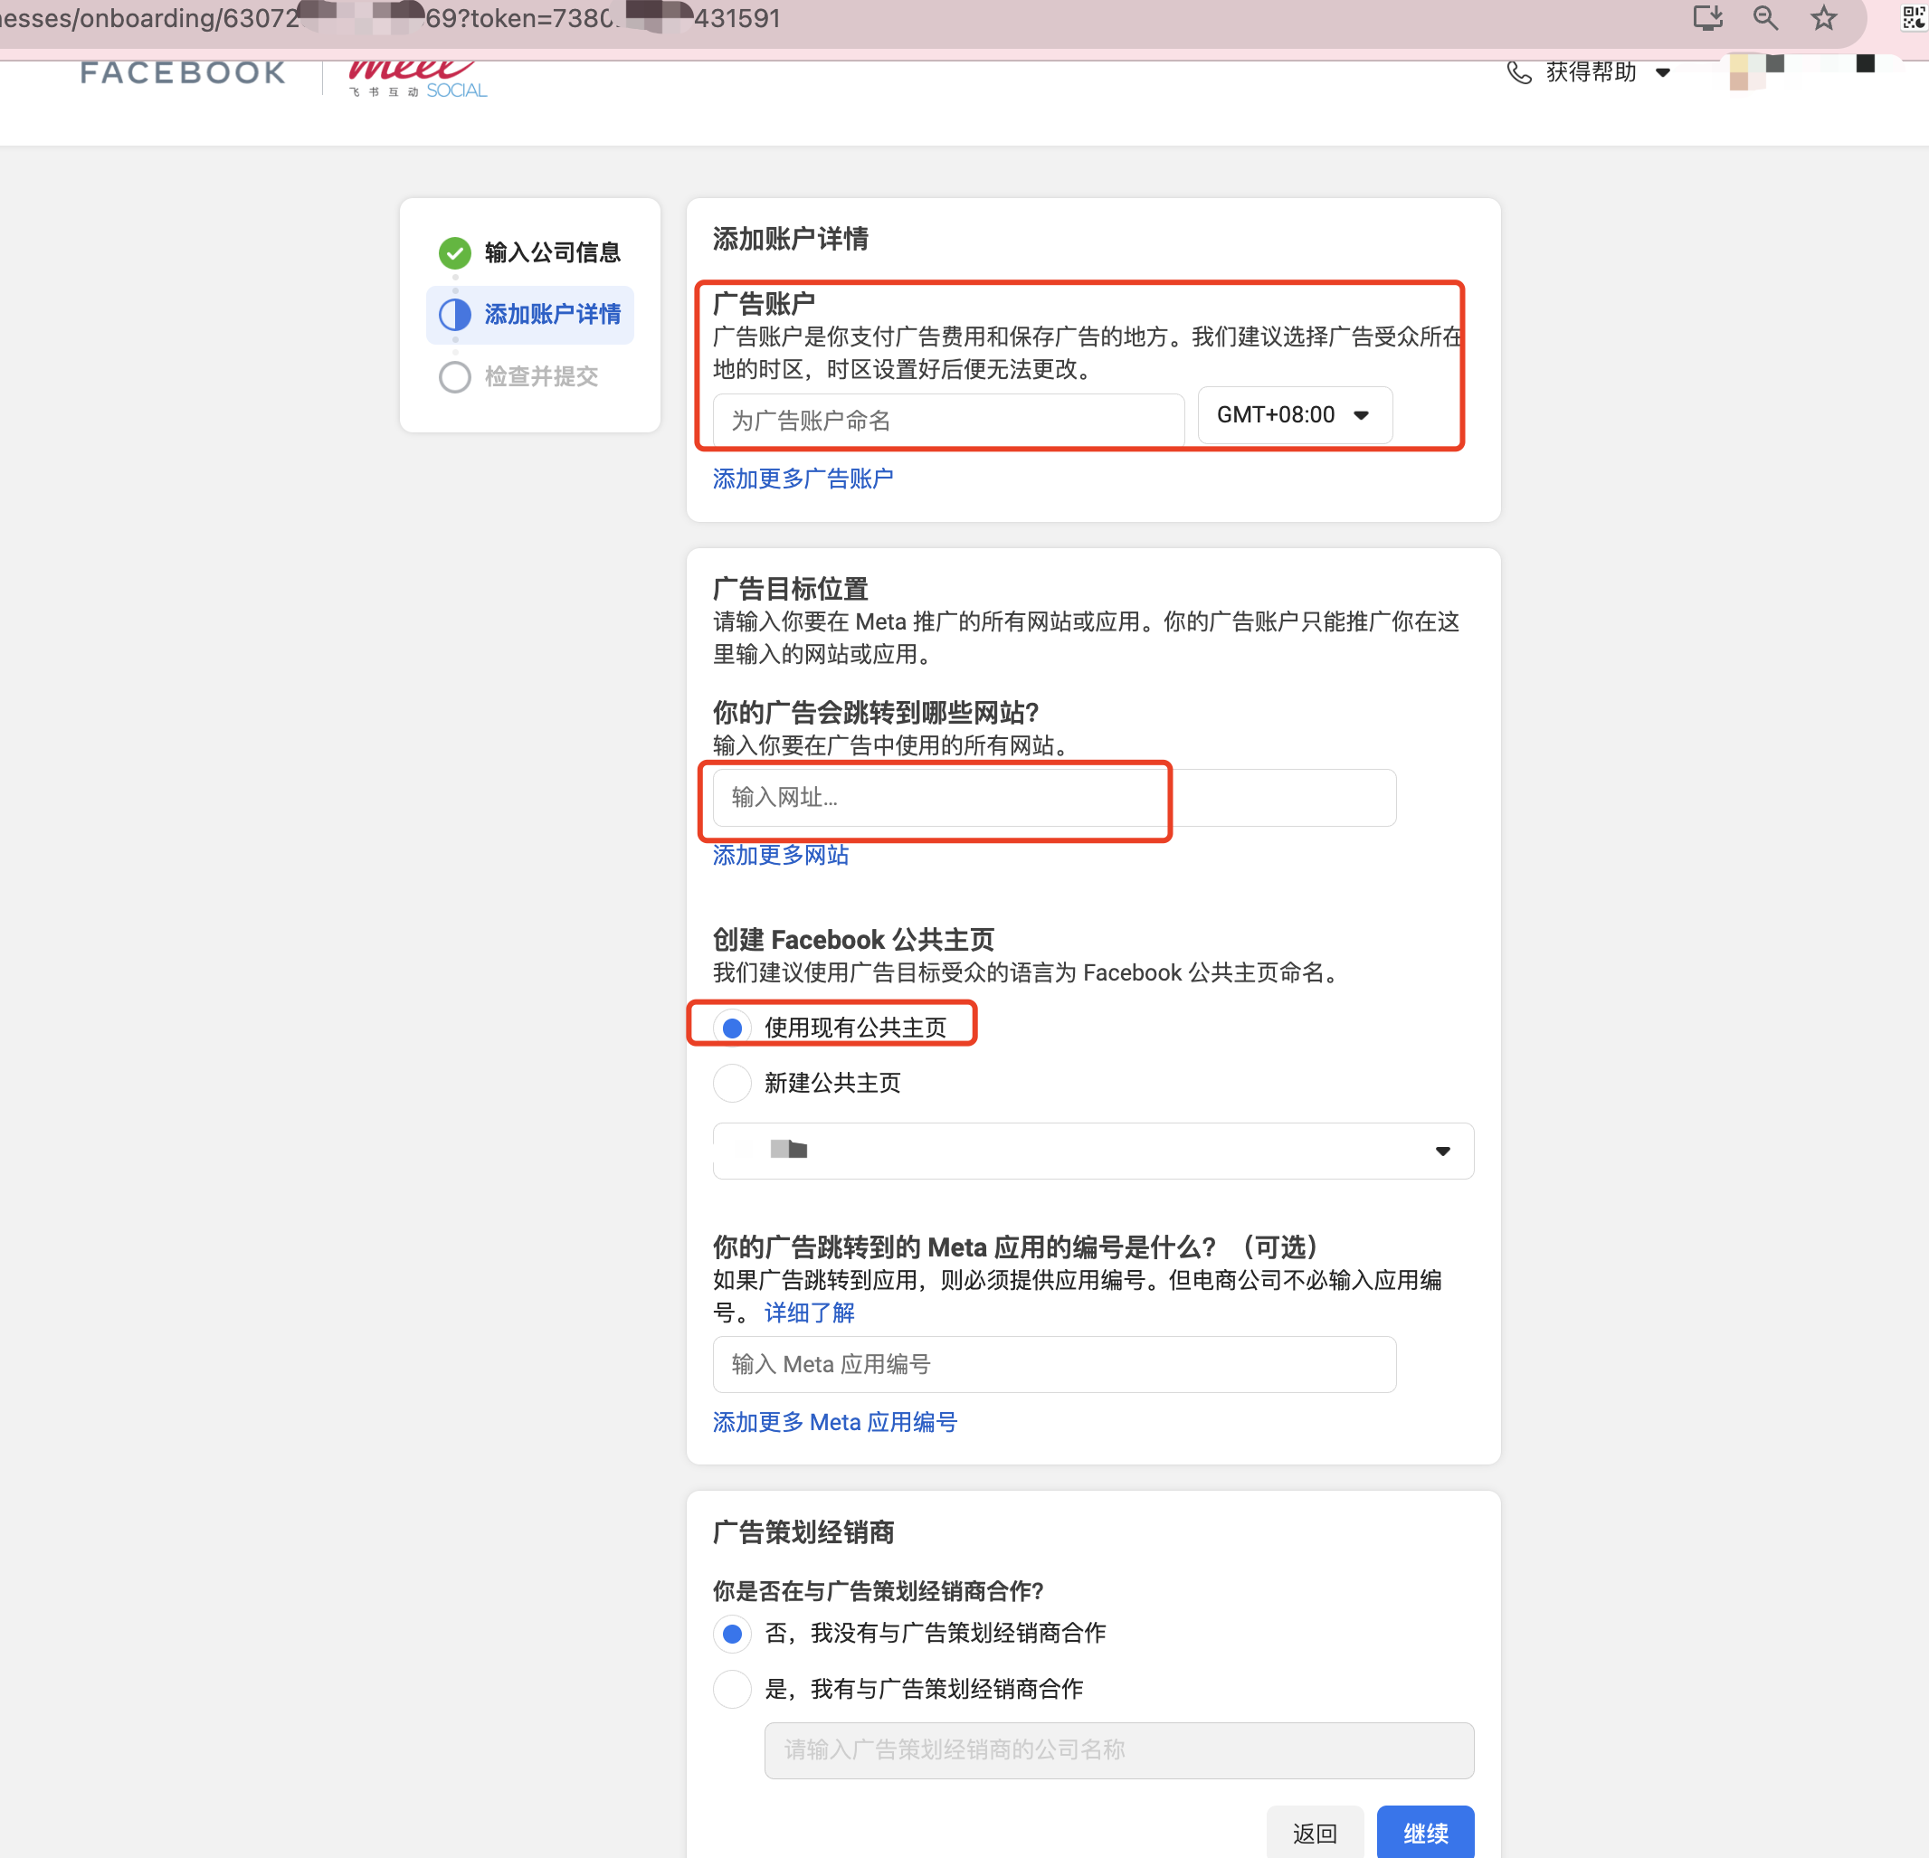
Task: Click the empty circle icon for 检查并提交
Action: (455, 377)
